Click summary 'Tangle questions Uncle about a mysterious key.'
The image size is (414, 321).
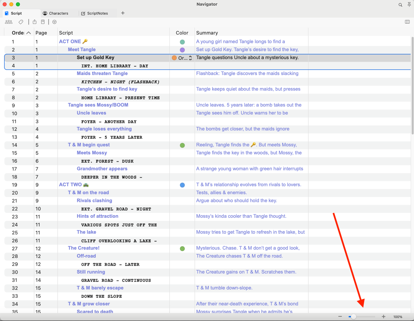[247, 57]
